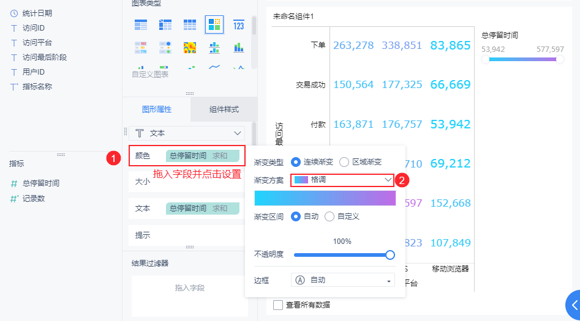Click the table cell value 83,865
The width and height of the screenshot is (580, 321).
tap(450, 45)
